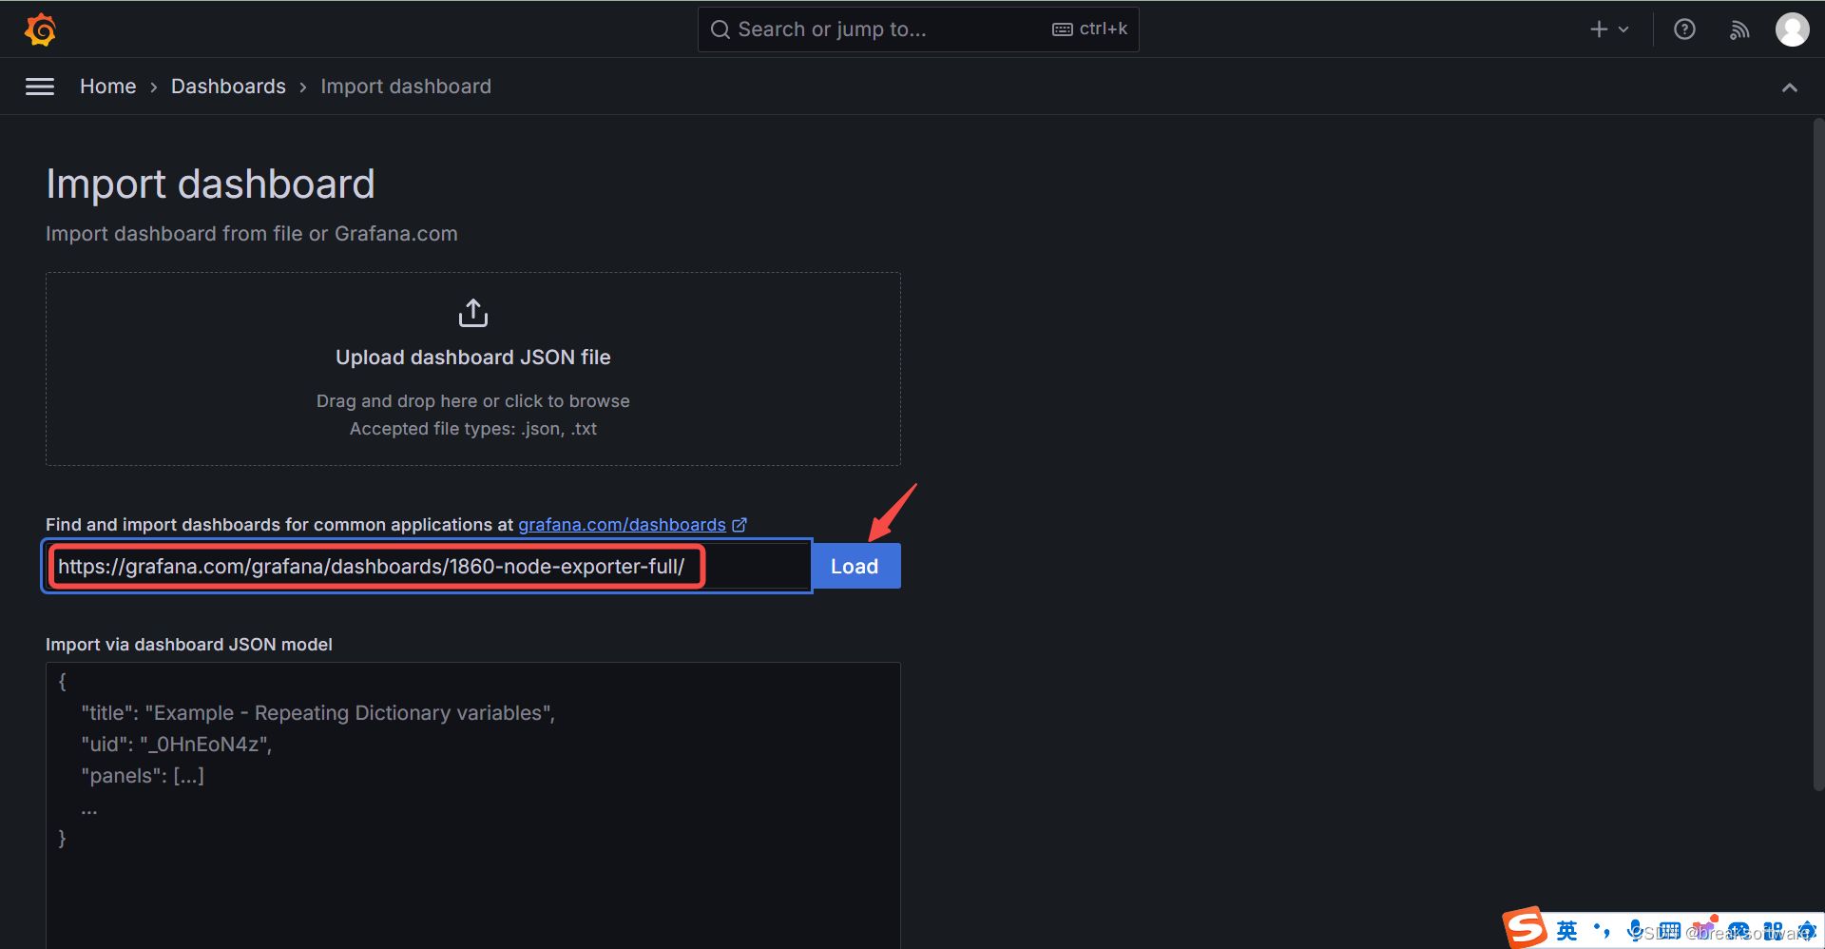This screenshot has width=1825, height=949.
Task: Click 'Import dashboard from file or Grafana.com' subtitle
Action: coord(252,234)
